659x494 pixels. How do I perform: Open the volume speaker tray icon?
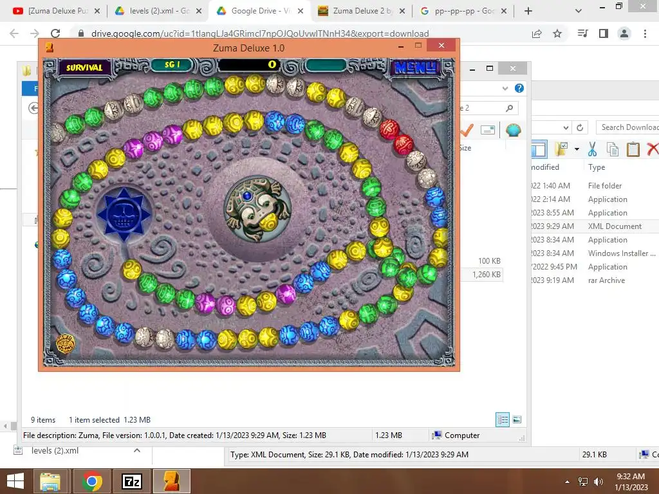click(x=598, y=482)
